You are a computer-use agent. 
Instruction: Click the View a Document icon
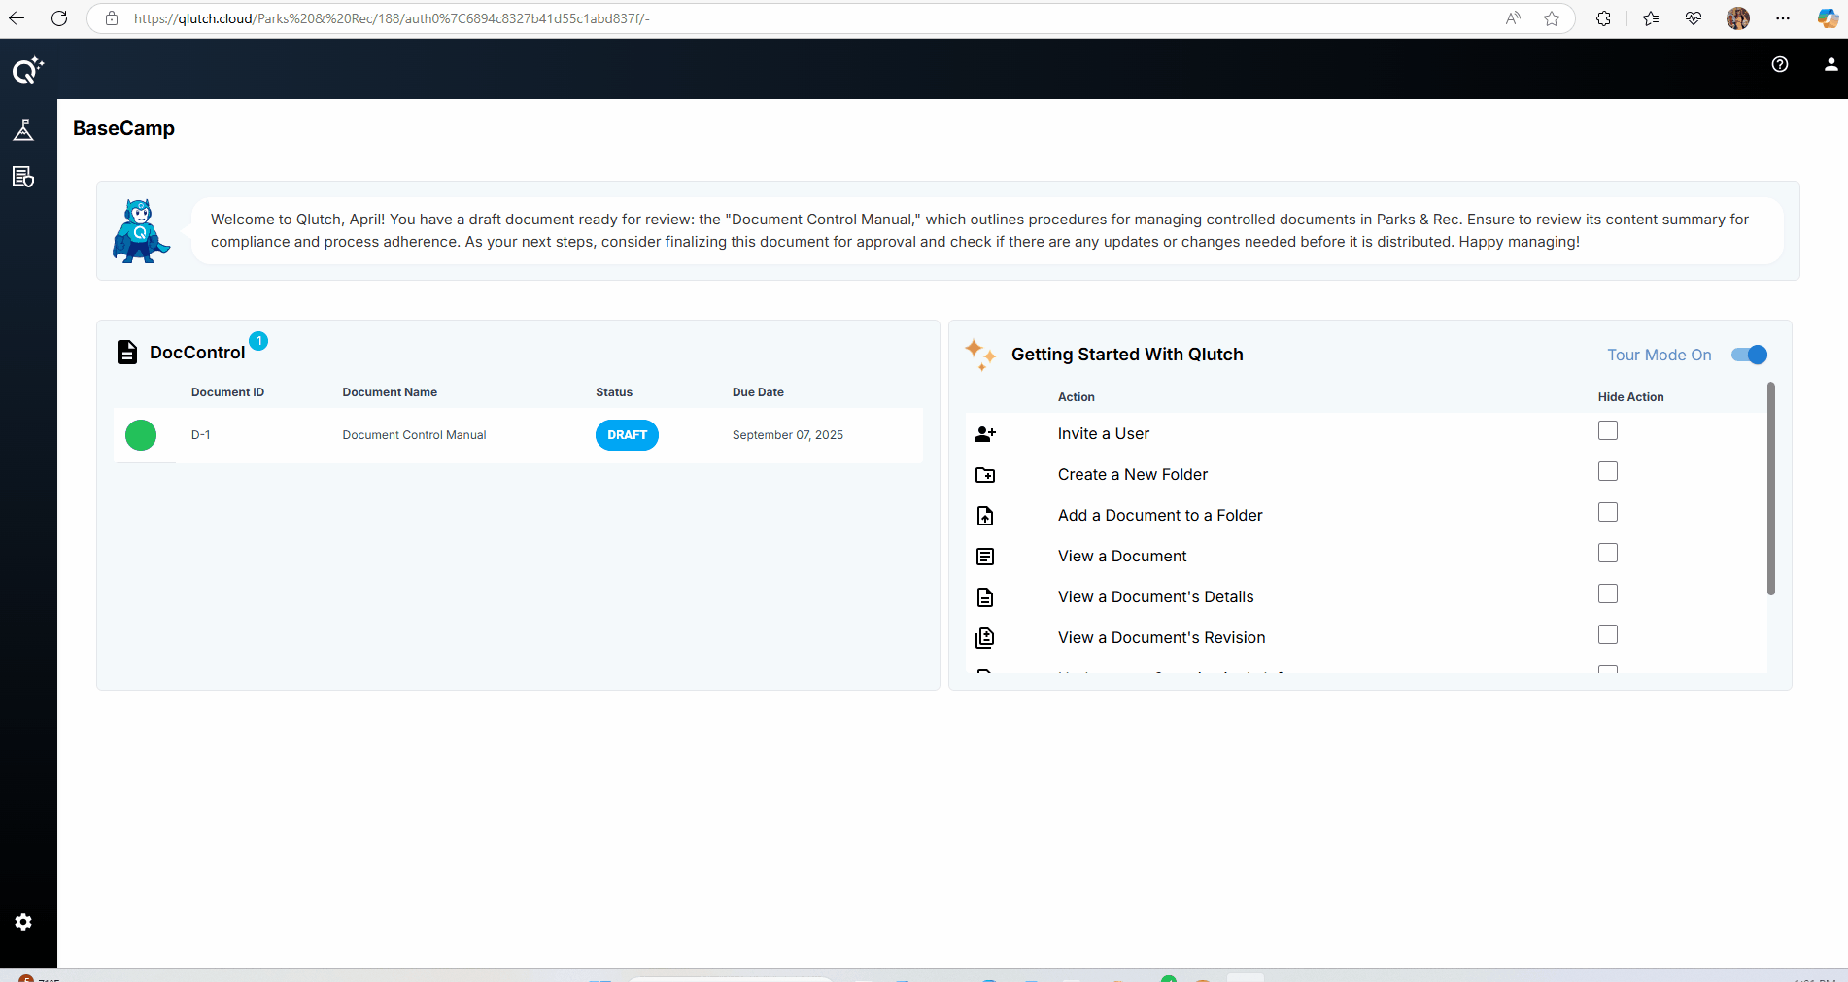[x=985, y=557]
